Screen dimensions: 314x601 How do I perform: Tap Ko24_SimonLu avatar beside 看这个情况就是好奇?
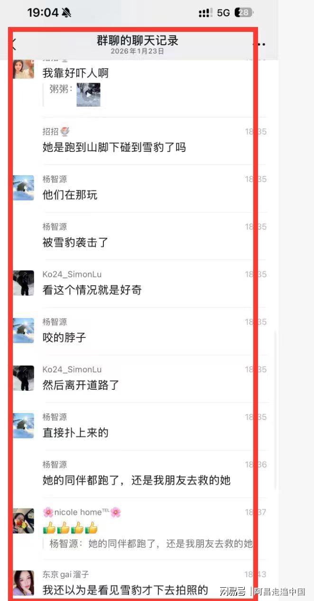[x=23, y=283]
